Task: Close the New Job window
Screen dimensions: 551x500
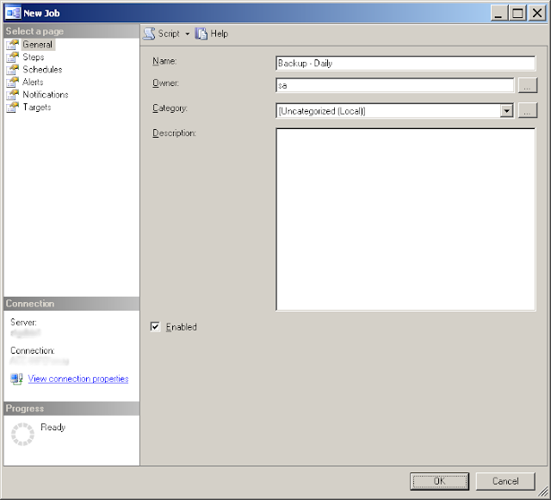Action: [x=537, y=14]
